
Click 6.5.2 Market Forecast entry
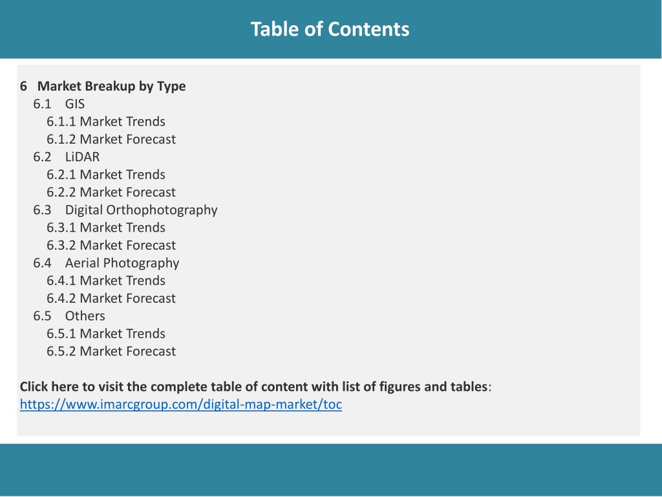click(111, 351)
